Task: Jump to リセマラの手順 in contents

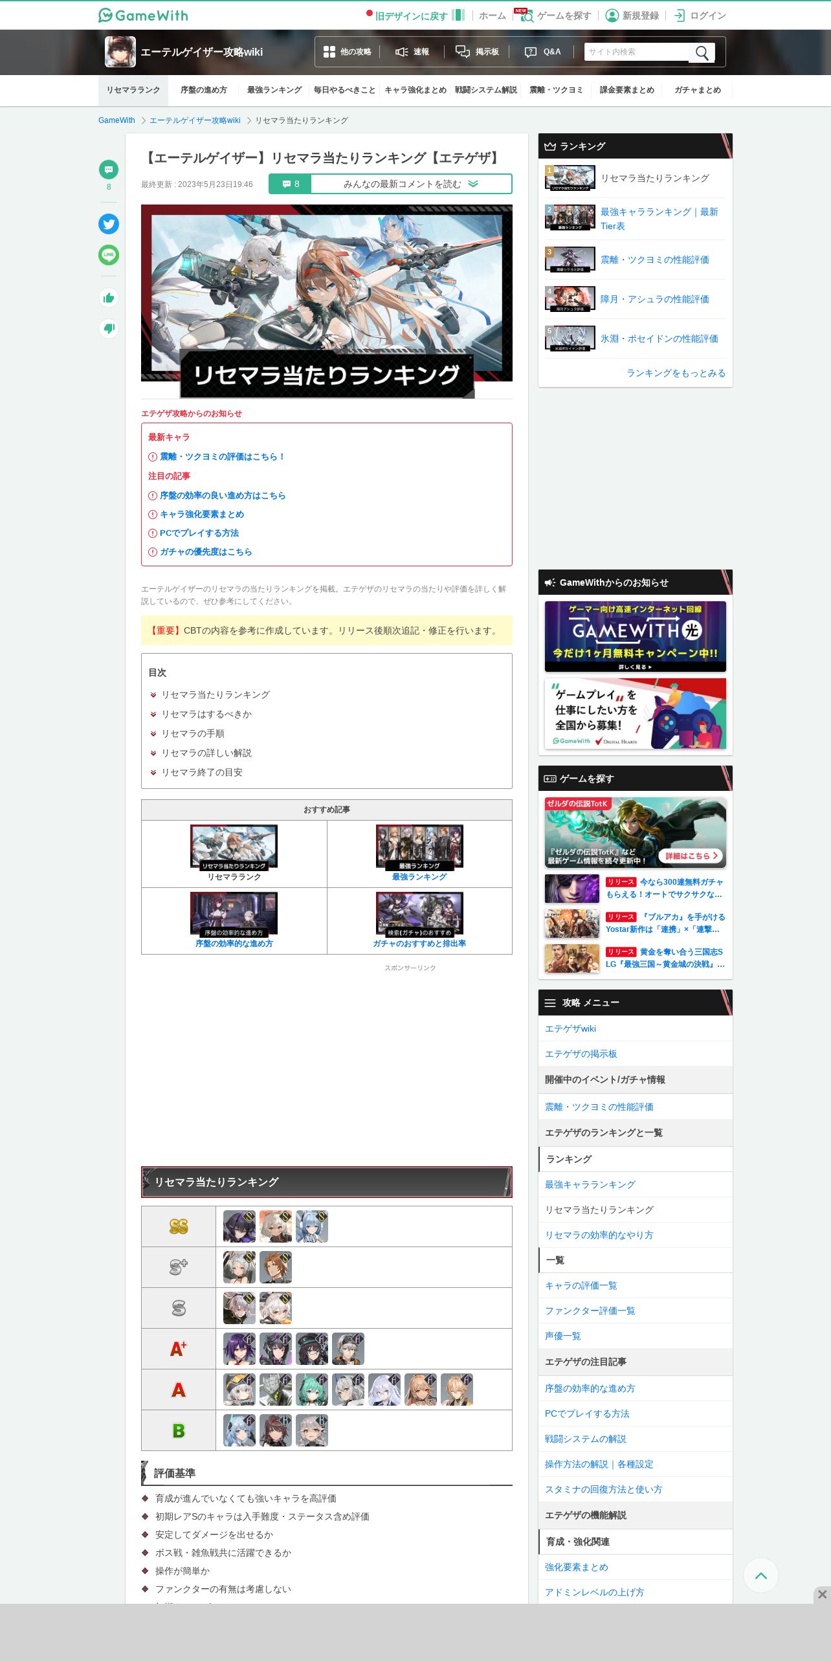Action: point(192,733)
